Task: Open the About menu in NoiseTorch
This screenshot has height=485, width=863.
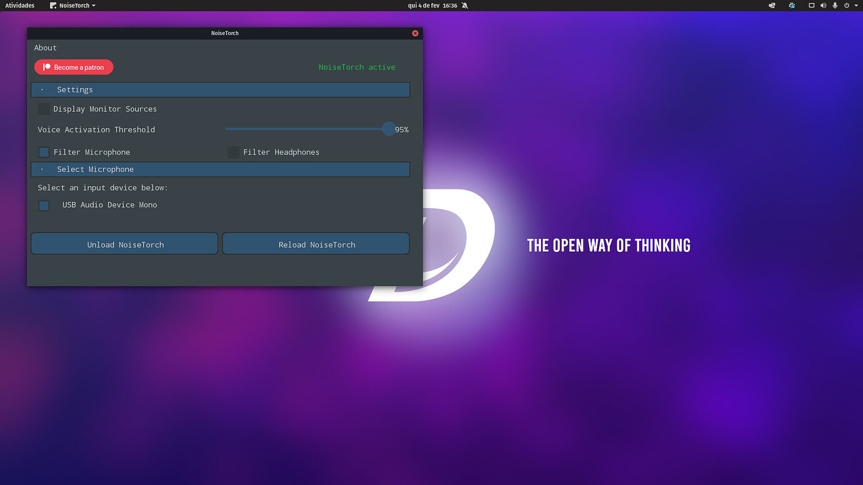Action: (45, 48)
